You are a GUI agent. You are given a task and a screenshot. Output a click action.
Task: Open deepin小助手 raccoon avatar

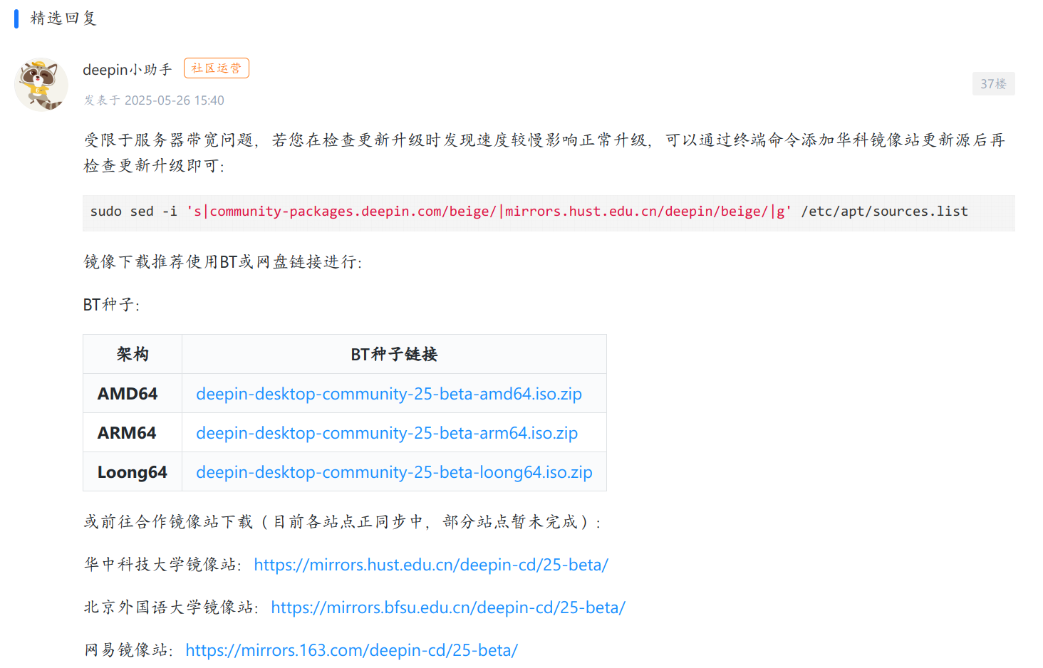tap(41, 84)
